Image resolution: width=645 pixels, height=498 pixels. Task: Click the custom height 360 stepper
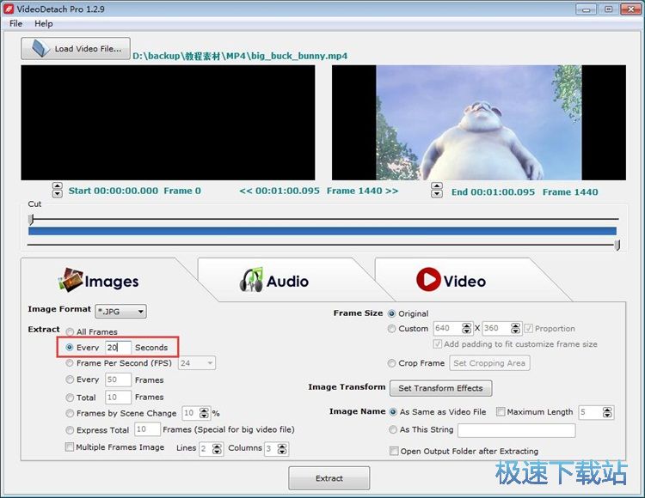click(515, 328)
